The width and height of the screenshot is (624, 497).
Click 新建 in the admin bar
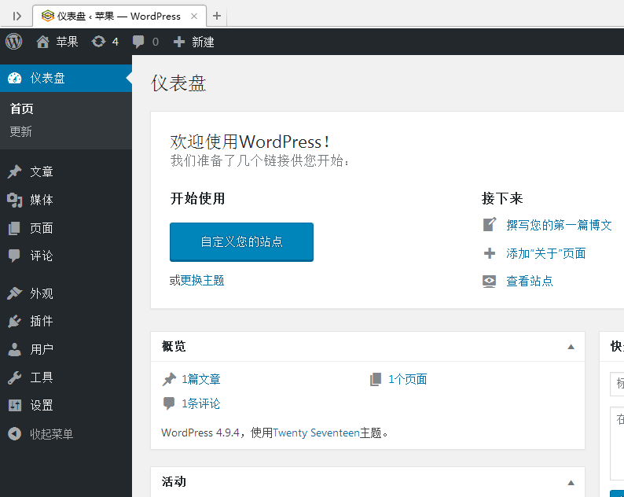(203, 42)
